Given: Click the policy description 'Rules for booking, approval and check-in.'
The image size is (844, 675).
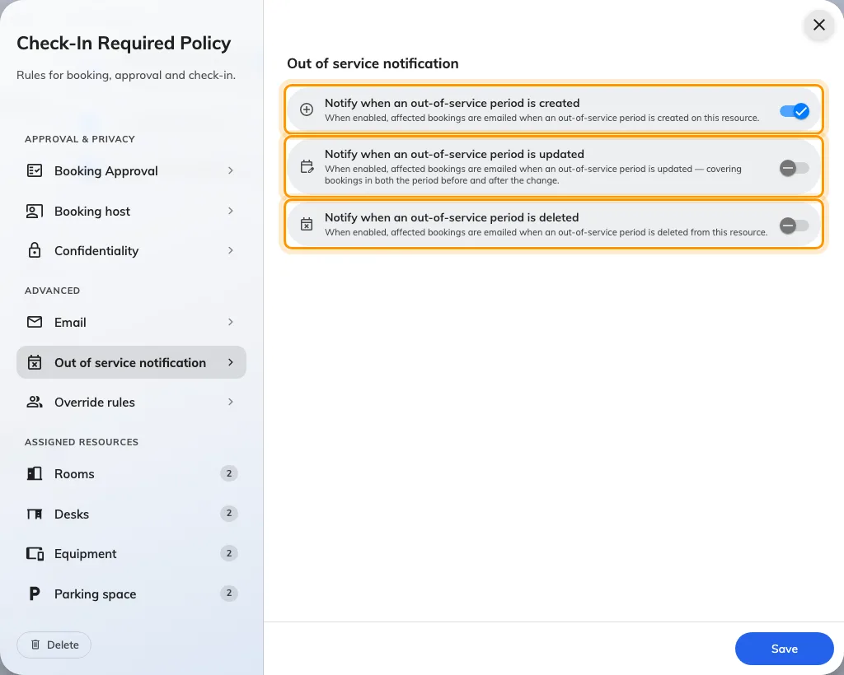Looking at the screenshot, I should (126, 75).
